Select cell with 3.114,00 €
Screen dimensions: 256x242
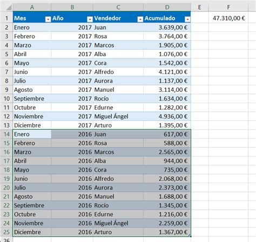pos(167,90)
